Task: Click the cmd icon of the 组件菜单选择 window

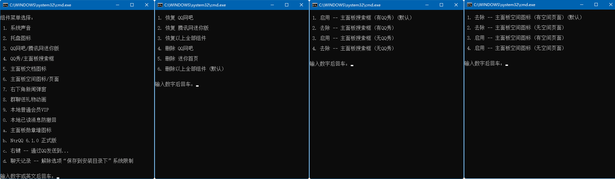Action: tap(5, 5)
